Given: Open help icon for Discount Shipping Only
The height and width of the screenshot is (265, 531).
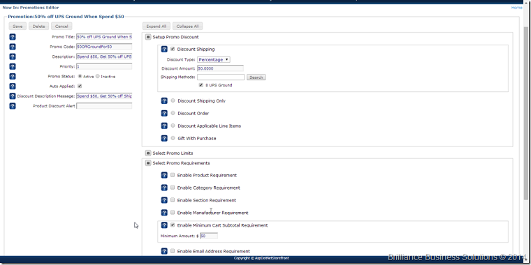Looking at the screenshot, I should click(164, 100).
